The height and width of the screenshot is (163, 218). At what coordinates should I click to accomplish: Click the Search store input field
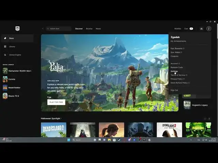pos(60,29)
